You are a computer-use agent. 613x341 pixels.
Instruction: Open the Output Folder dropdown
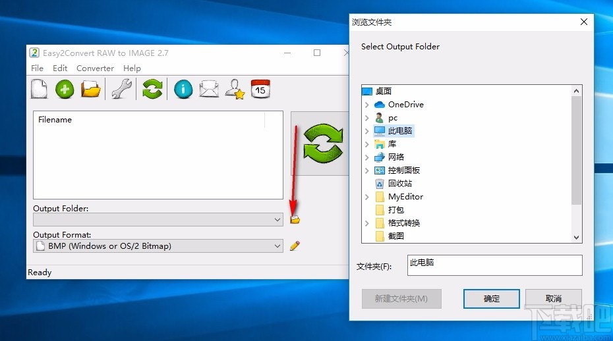click(x=158, y=219)
